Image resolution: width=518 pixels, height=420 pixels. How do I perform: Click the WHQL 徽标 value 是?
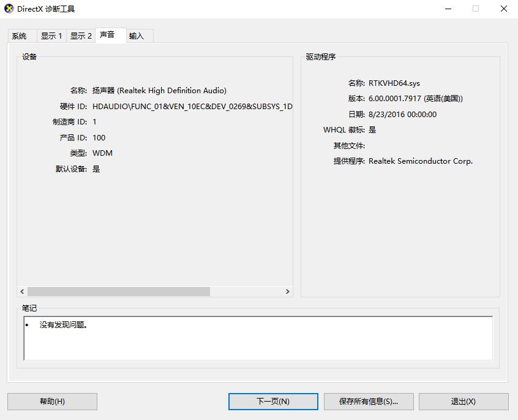pos(372,129)
